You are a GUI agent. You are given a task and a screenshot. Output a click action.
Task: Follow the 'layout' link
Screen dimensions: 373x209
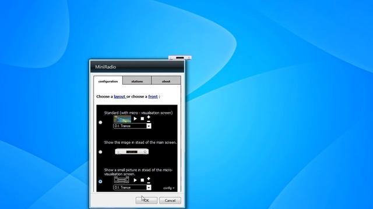pos(119,96)
